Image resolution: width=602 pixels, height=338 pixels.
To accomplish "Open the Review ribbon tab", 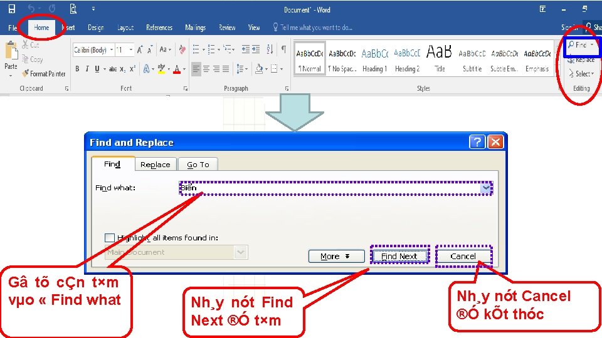I will coord(227,28).
